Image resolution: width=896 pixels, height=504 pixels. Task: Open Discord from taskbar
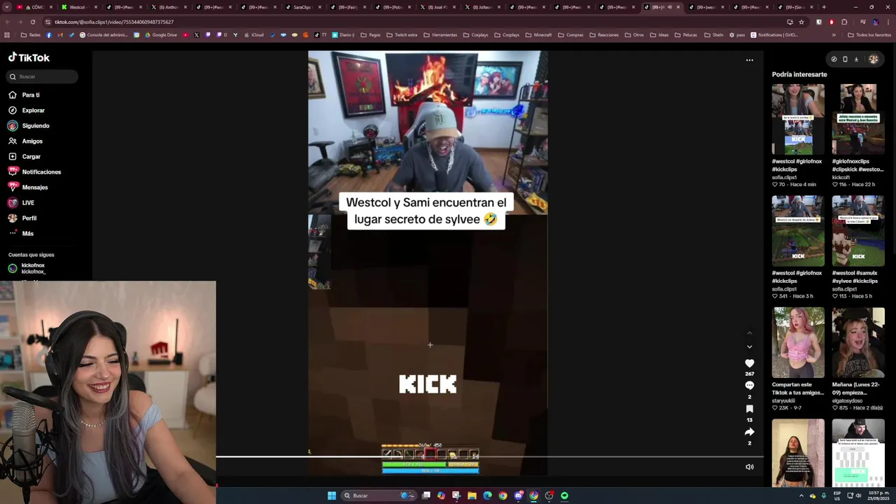coord(518,496)
